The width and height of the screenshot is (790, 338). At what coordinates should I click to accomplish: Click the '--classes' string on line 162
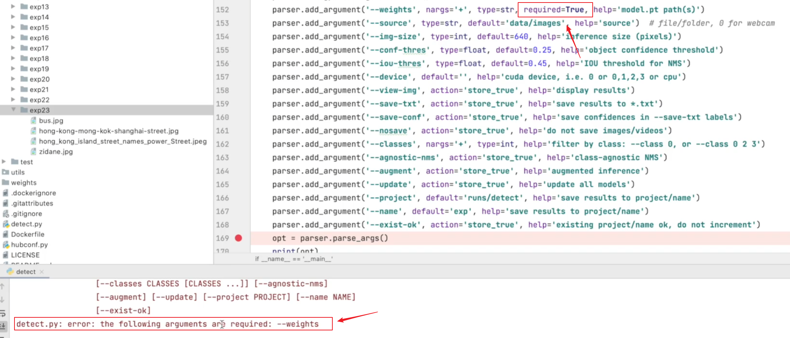(391, 144)
